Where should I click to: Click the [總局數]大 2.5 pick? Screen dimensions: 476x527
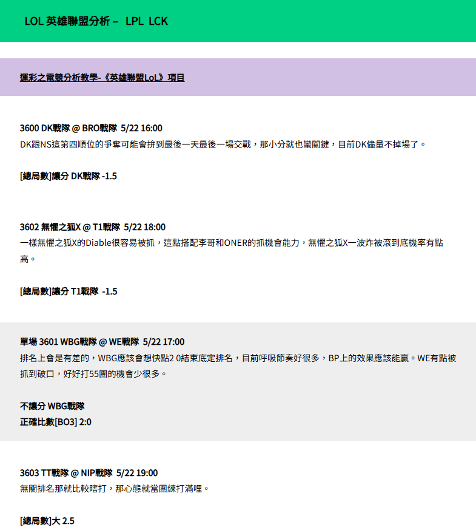47,521
